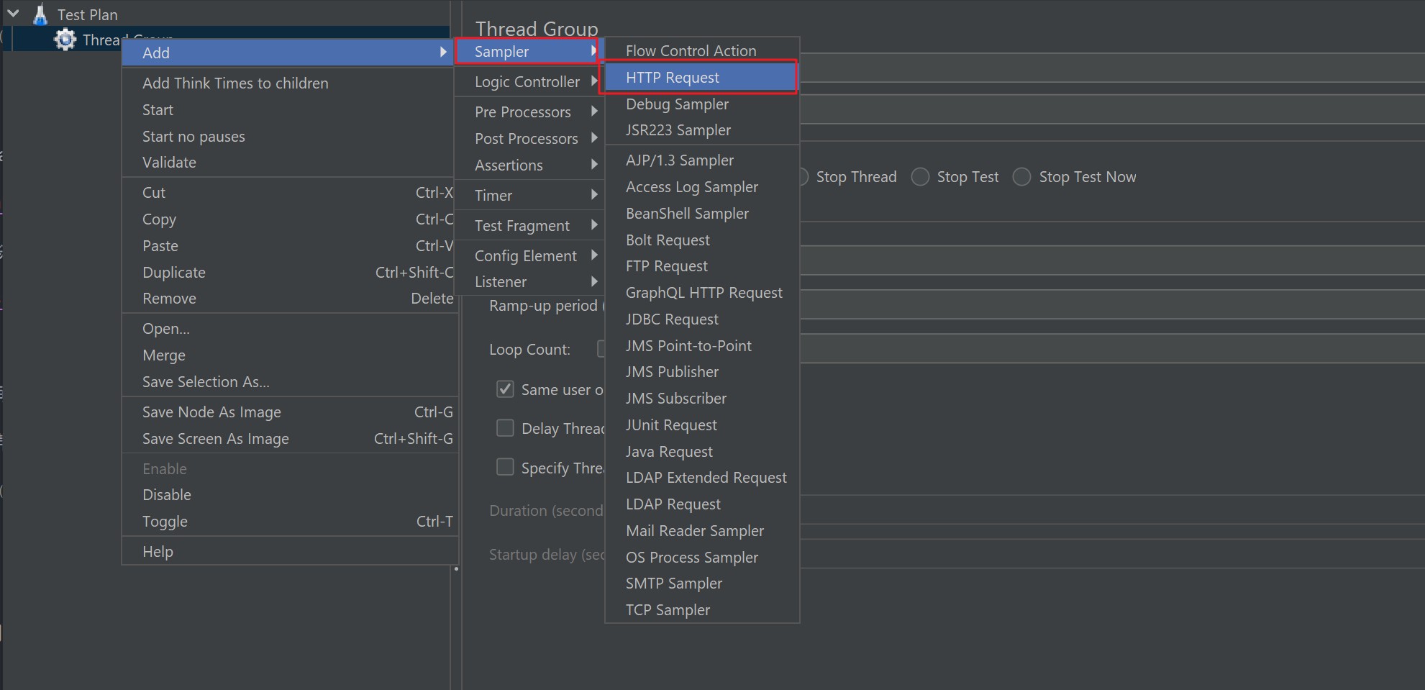
Task: Add LDAP Request
Action: 702,504
